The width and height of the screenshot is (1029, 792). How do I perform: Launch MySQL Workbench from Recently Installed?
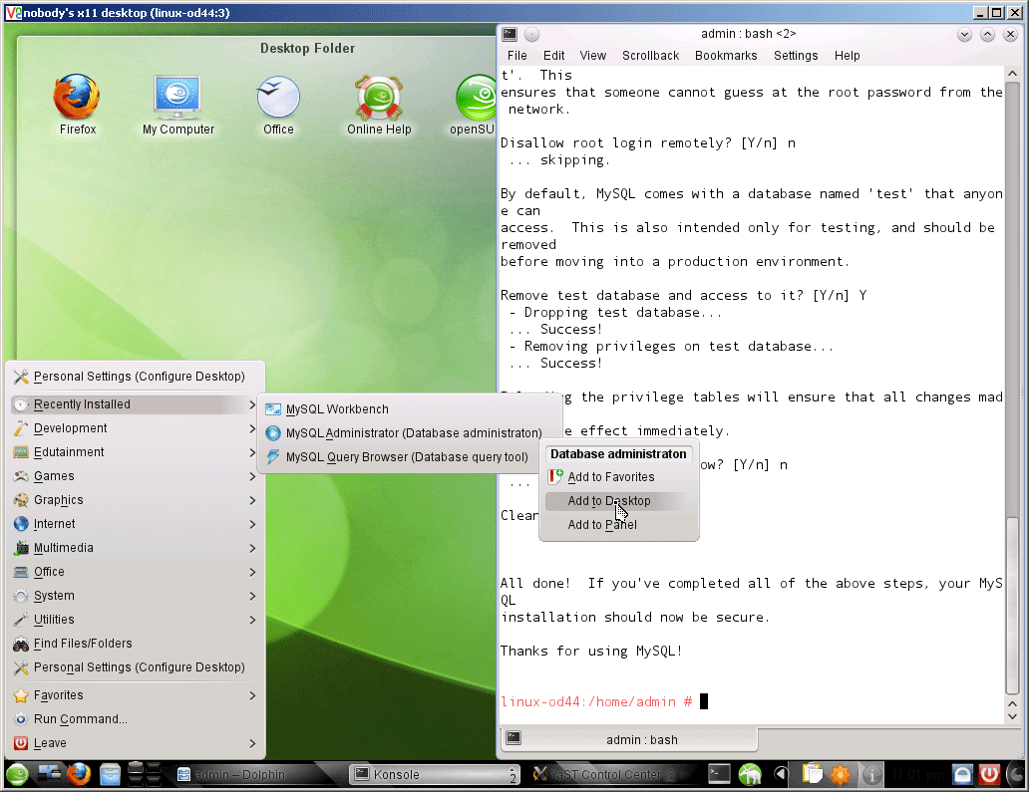(x=410, y=409)
